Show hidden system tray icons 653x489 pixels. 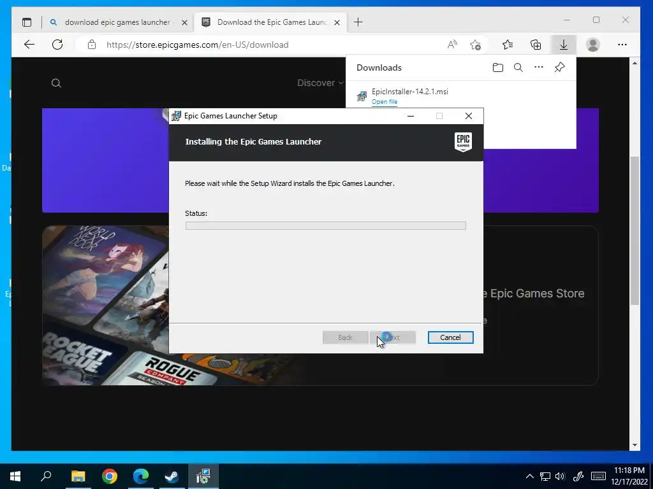click(529, 476)
